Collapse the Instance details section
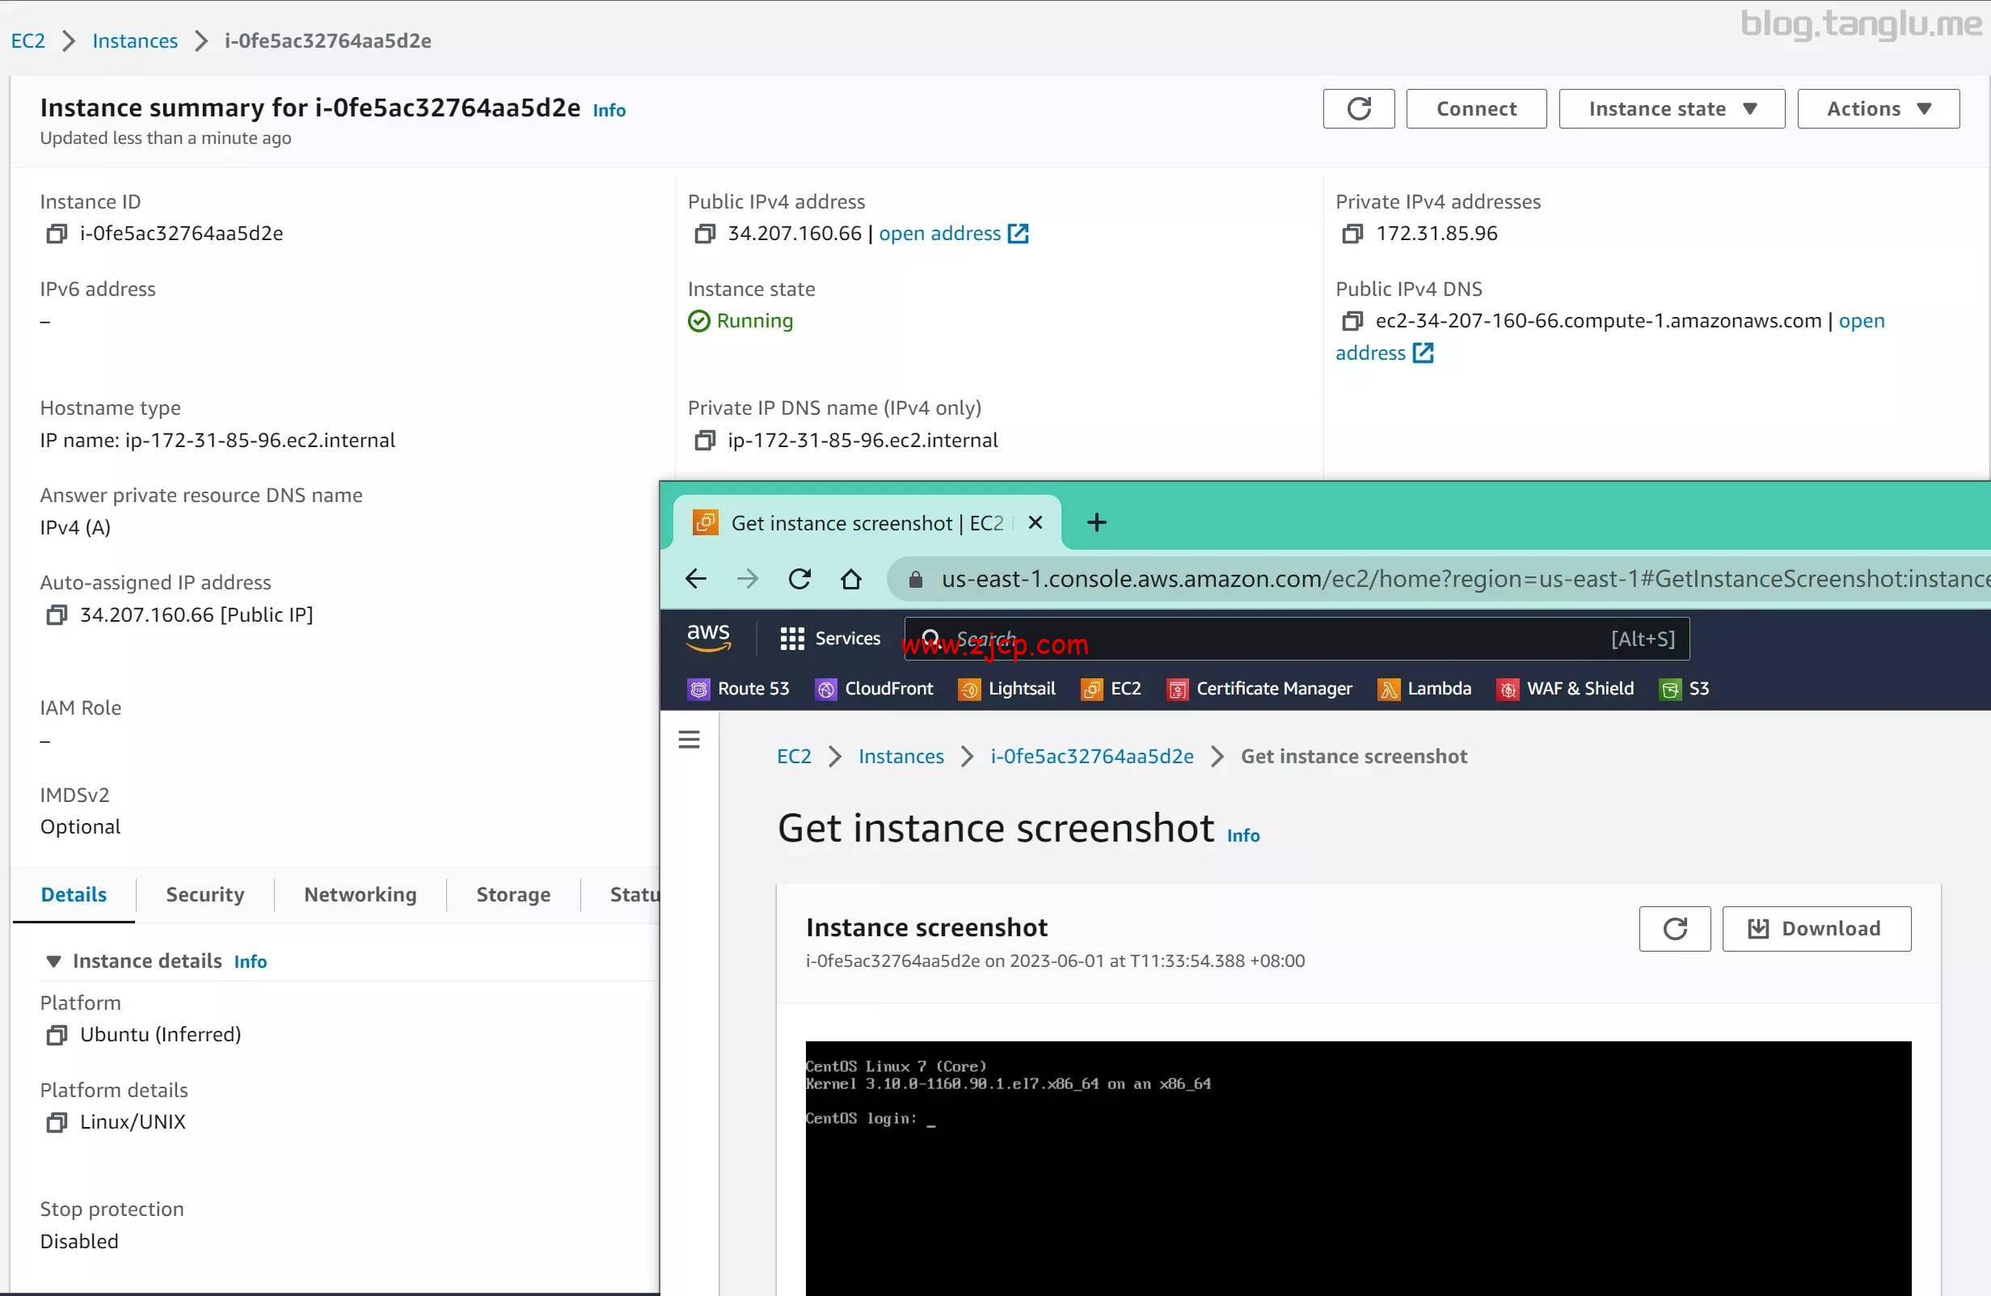1991x1296 pixels. tap(53, 961)
